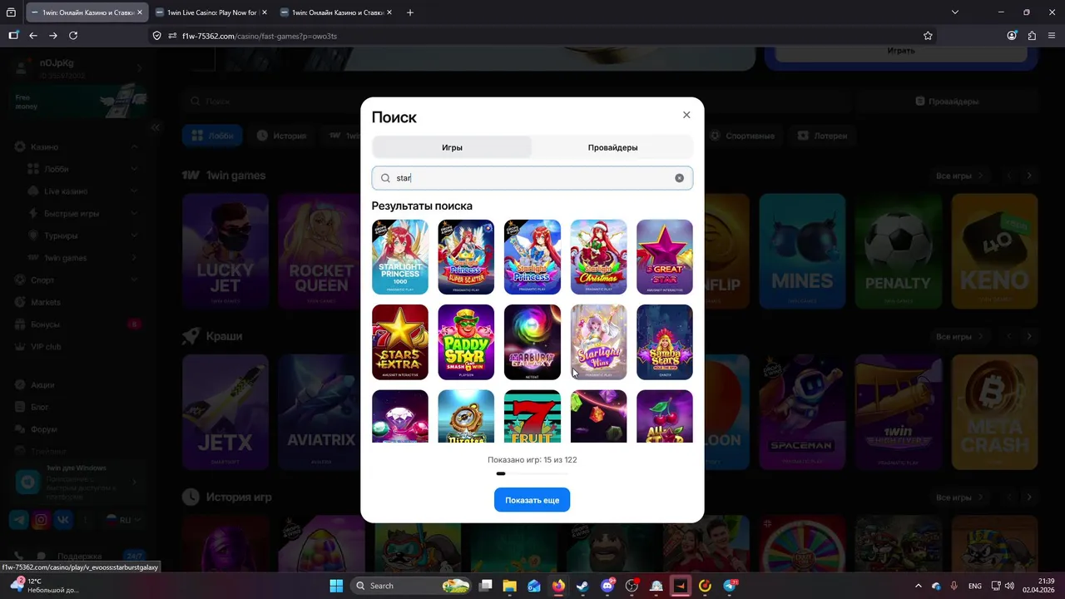Click the address bar URL
1065x599 pixels.
260,36
